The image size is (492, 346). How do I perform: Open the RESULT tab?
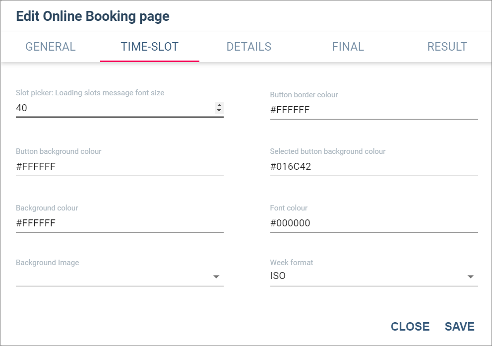point(447,47)
